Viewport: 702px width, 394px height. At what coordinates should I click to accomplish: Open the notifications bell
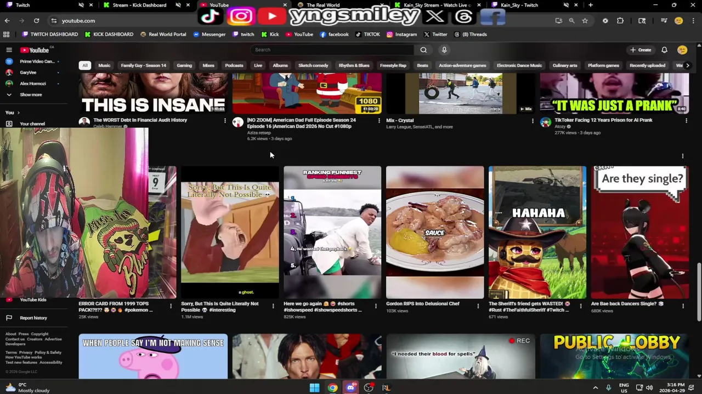point(664,50)
